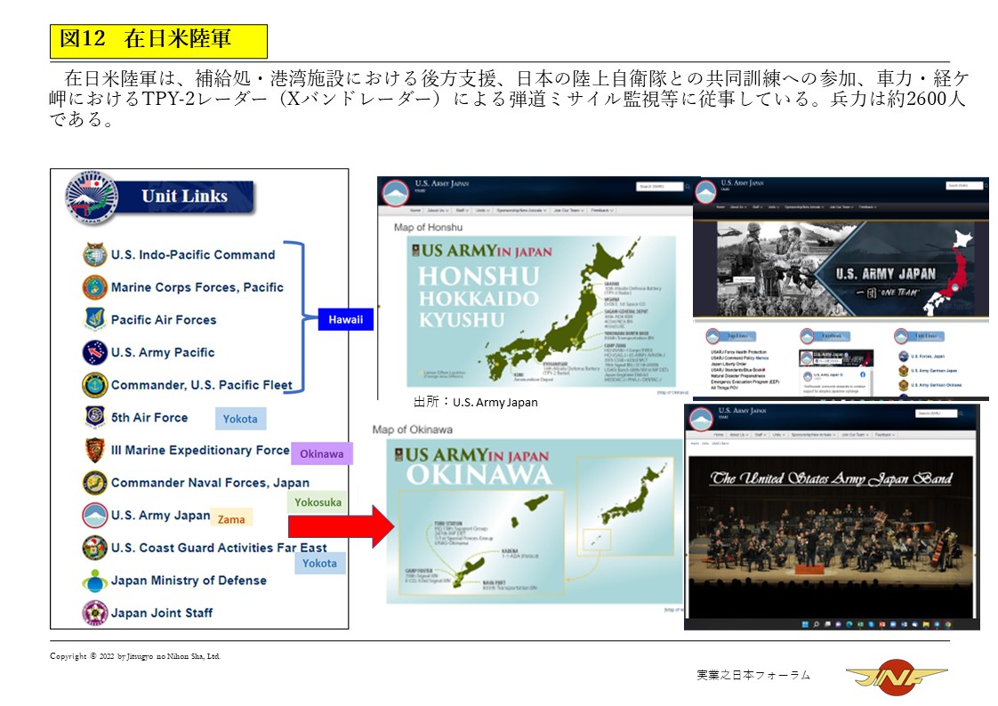Expand Units menu on the Honshu map page
This screenshot has width=998, height=706.
[x=482, y=210]
